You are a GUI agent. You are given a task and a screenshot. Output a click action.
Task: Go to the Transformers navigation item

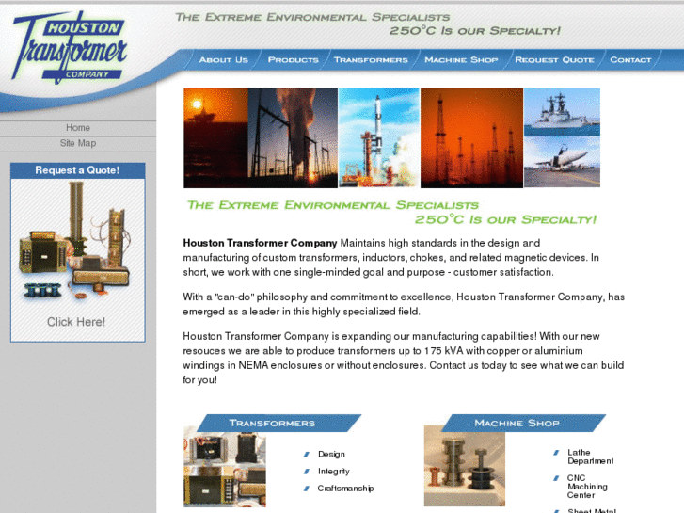[x=371, y=60]
